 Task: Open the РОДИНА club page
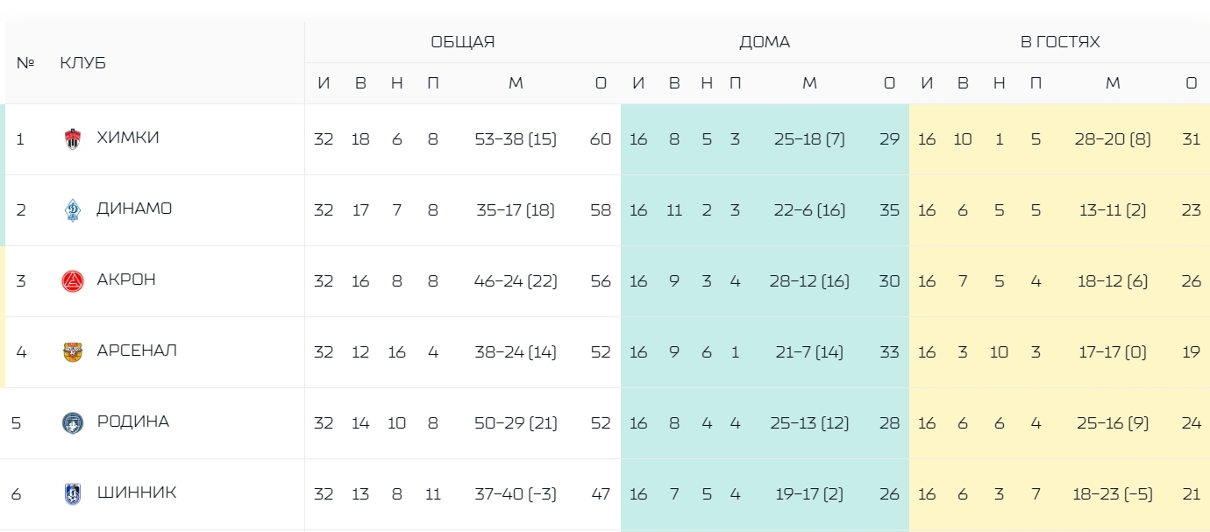pyautogui.click(x=133, y=422)
